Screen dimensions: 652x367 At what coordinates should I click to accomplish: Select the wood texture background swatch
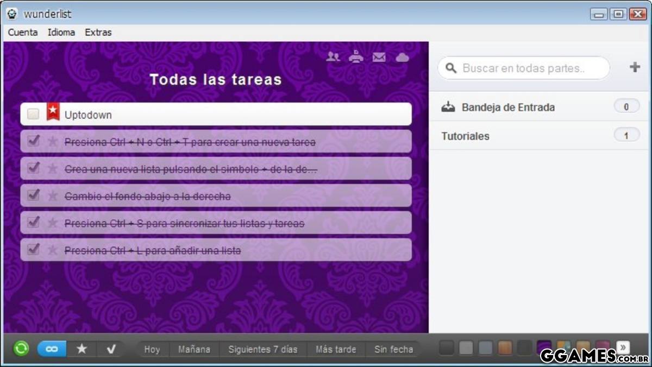click(505, 348)
